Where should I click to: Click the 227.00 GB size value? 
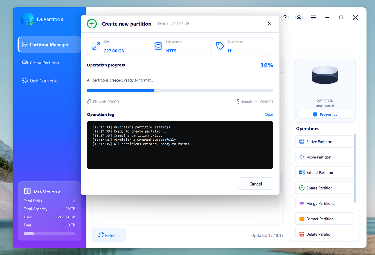coord(114,51)
